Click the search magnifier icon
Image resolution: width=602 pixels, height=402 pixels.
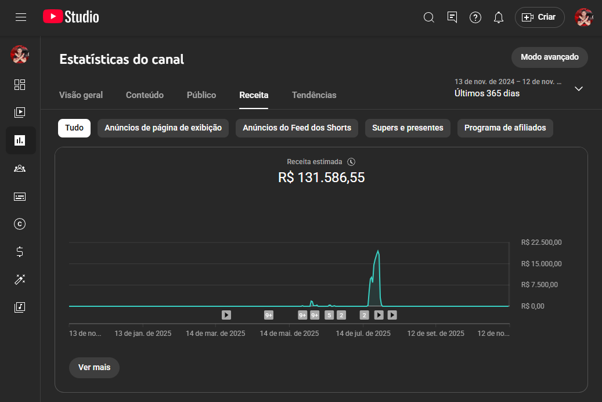click(x=429, y=17)
